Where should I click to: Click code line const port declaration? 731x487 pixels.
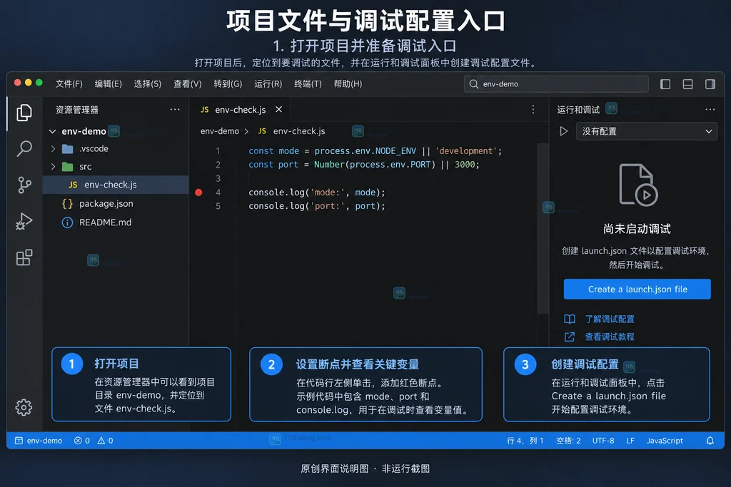coord(363,164)
